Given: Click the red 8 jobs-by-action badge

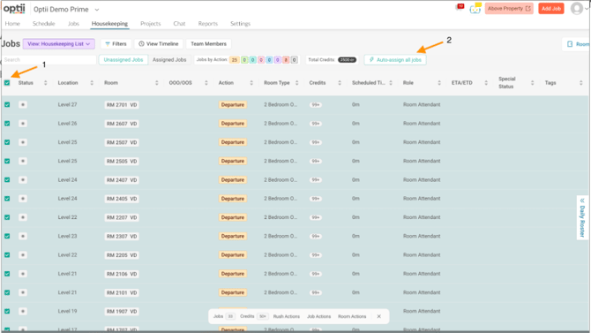Looking at the screenshot, I should (x=286, y=60).
